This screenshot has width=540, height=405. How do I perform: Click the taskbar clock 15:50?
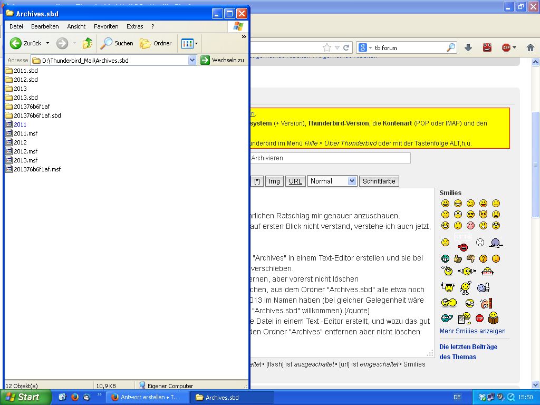tap(526, 397)
